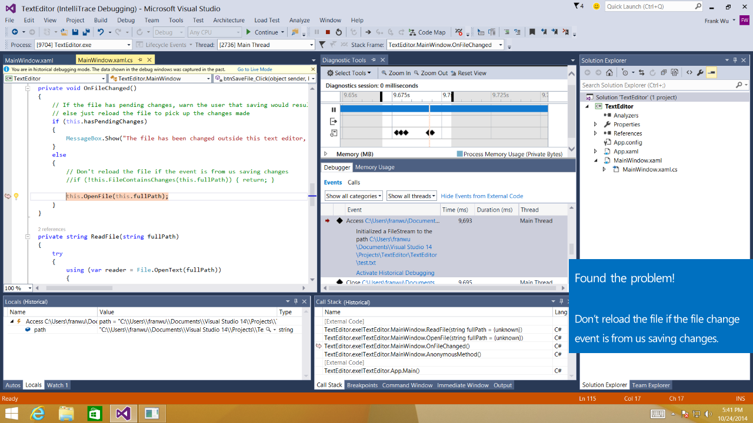
Task: Click the Restart debugging icon
Action: coord(338,32)
